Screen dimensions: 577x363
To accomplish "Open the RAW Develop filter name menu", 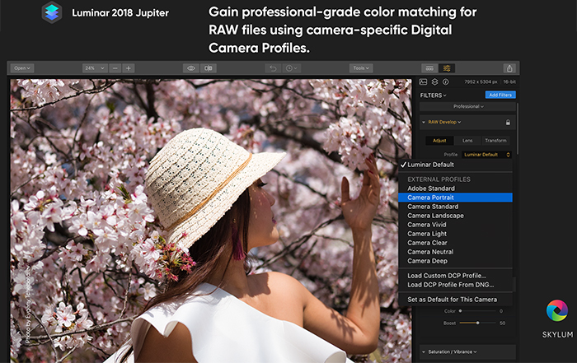I will coord(444,122).
